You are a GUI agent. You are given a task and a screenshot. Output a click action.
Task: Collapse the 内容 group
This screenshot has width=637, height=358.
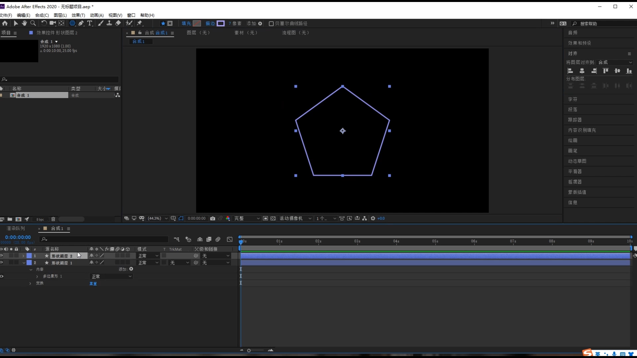(31, 269)
